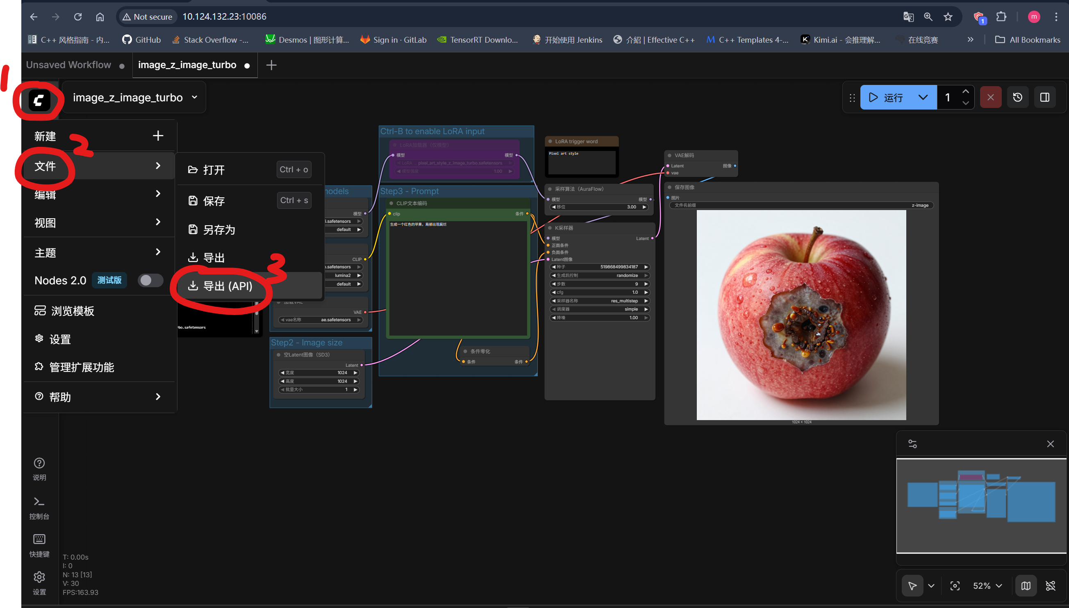Toggle the minimap icon in bottom toolbar
Image resolution: width=1069 pixels, height=608 pixels.
click(1026, 585)
